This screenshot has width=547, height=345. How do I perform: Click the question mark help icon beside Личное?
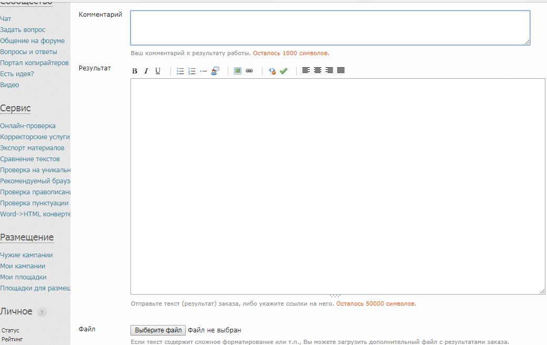point(42,312)
